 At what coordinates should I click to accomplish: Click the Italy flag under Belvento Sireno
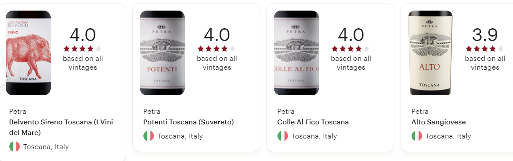click(15, 146)
